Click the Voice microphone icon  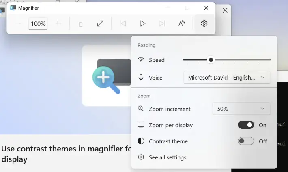click(141, 77)
